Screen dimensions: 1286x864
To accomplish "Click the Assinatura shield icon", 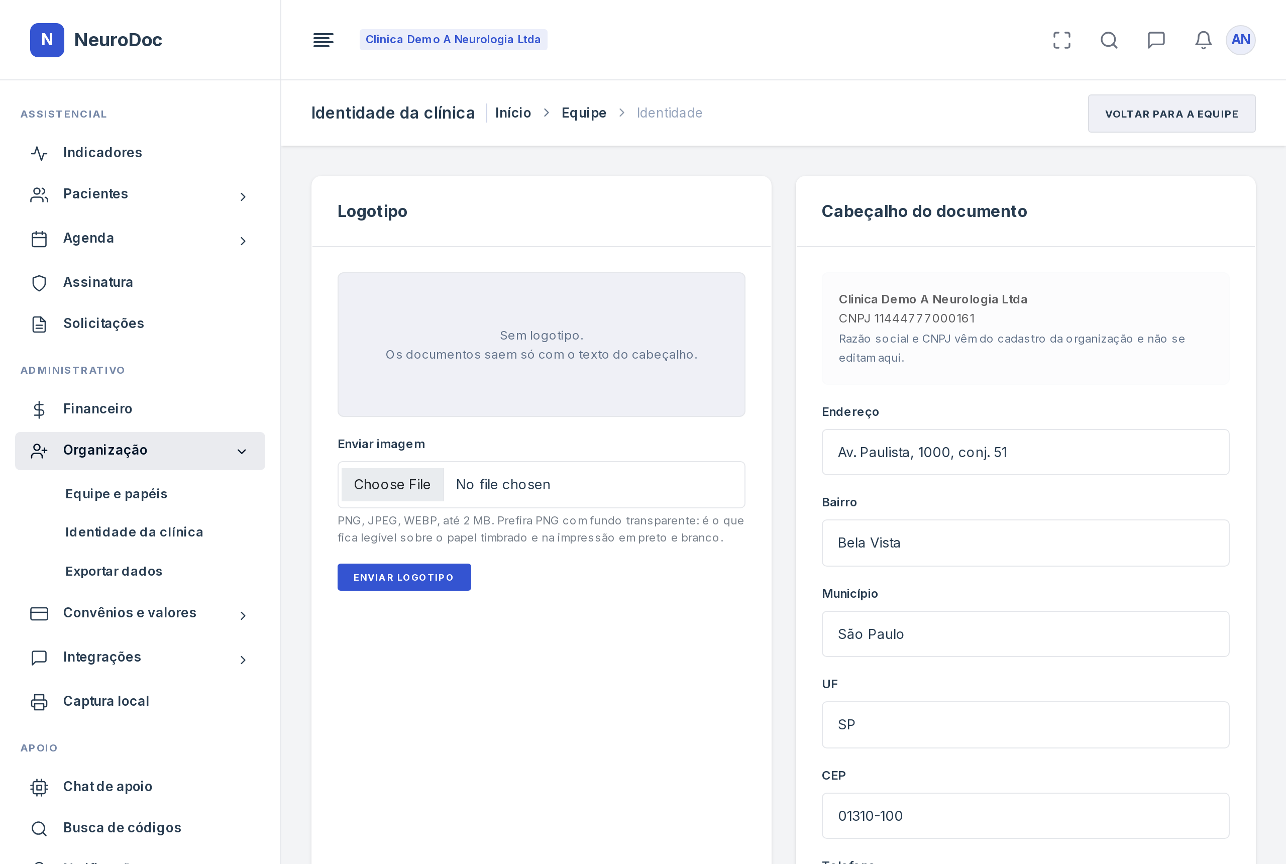I will click(x=39, y=283).
